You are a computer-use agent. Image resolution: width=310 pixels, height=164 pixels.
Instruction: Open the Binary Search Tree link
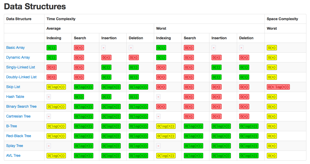pyautogui.click(x=21, y=106)
